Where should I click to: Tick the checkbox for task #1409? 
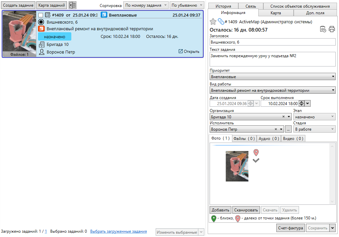click(x=41, y=15)
